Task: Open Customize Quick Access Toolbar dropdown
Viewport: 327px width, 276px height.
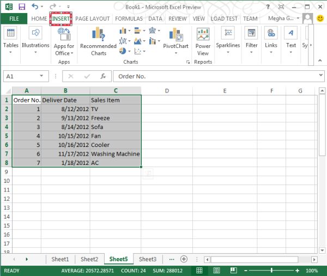Action: point(68,7)
